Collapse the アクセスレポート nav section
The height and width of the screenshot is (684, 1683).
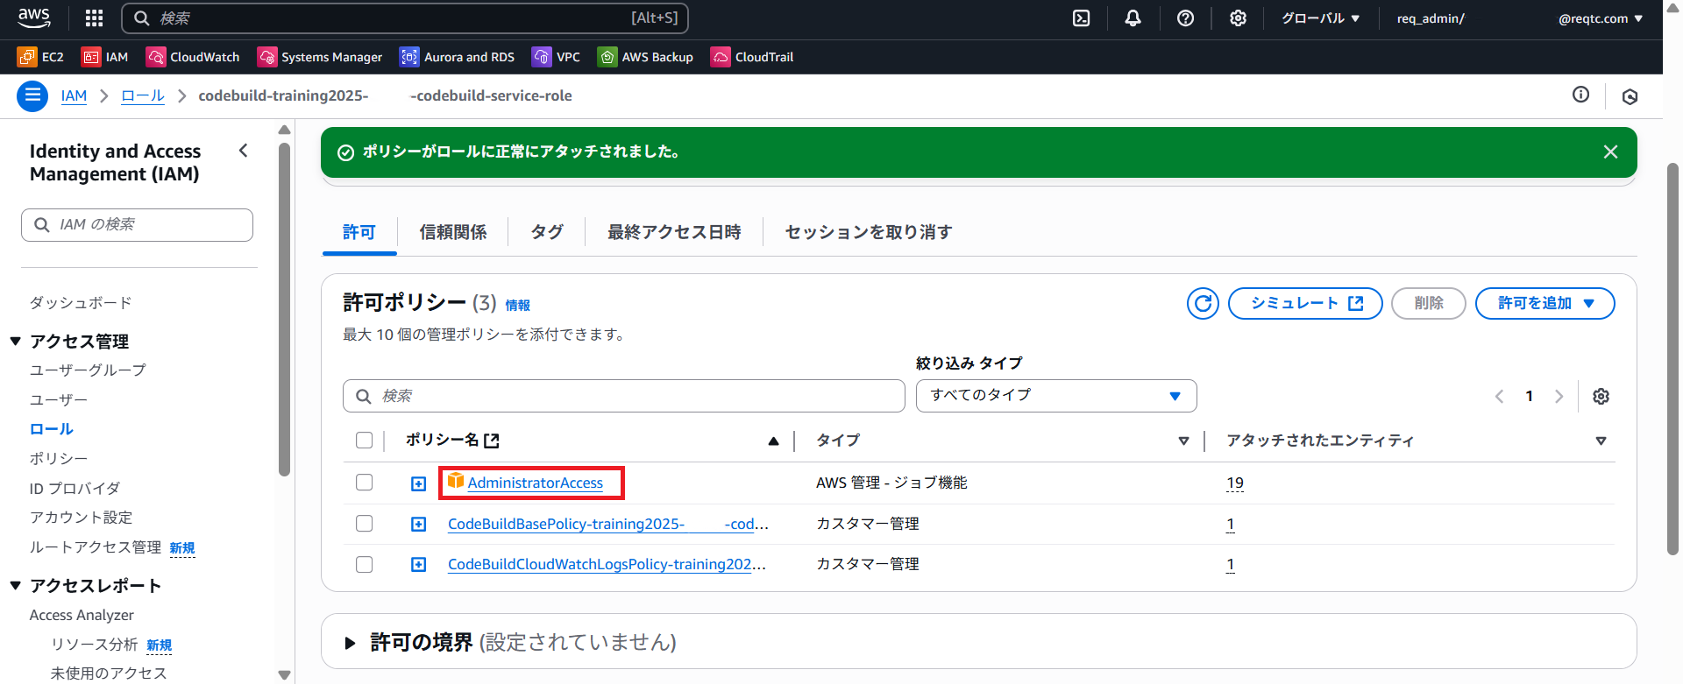click(x=15, y=585)
